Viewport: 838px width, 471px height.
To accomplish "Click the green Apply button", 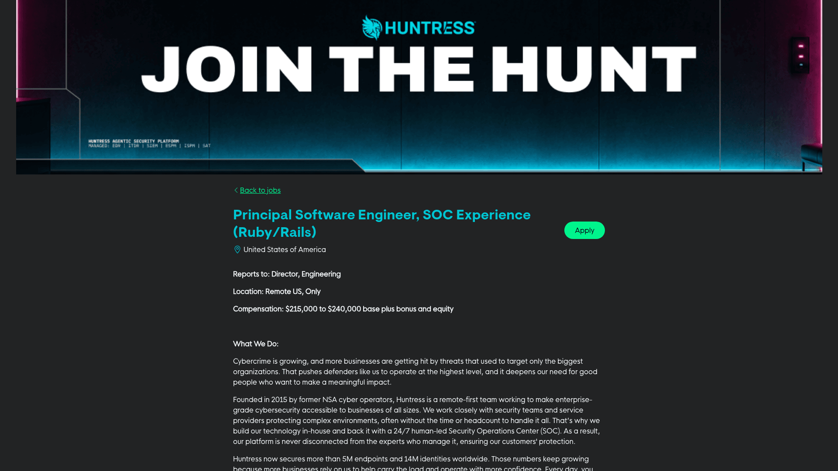I will (x=584, y=230).
